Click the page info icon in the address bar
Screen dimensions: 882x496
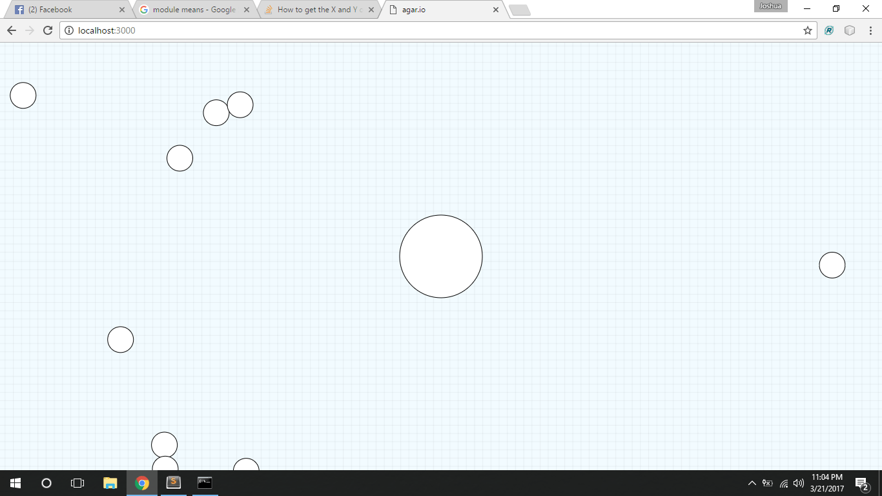point(67,30)
